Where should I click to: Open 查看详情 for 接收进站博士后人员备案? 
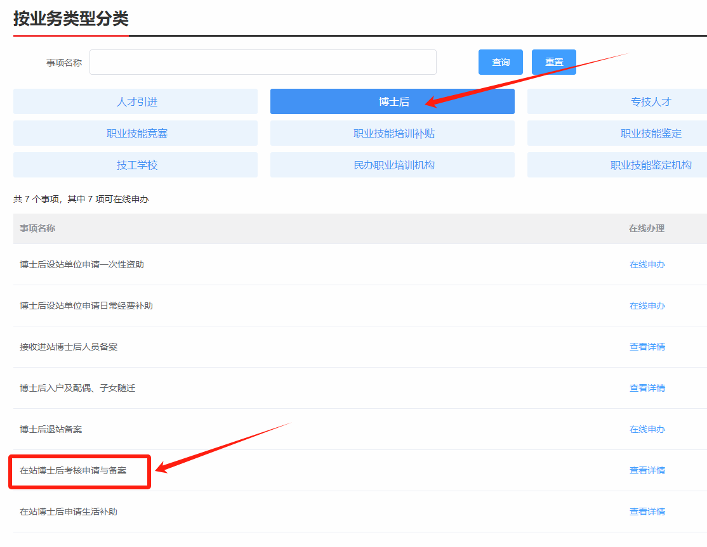(x=647, y=347)
